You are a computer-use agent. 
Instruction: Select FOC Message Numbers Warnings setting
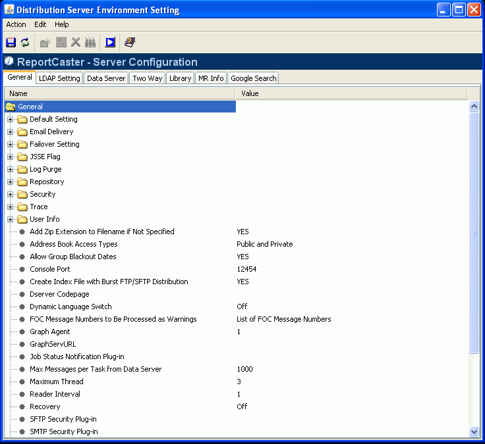(x=113, y=319)
